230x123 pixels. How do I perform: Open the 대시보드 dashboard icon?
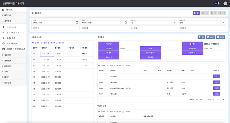tap(3, 10)
